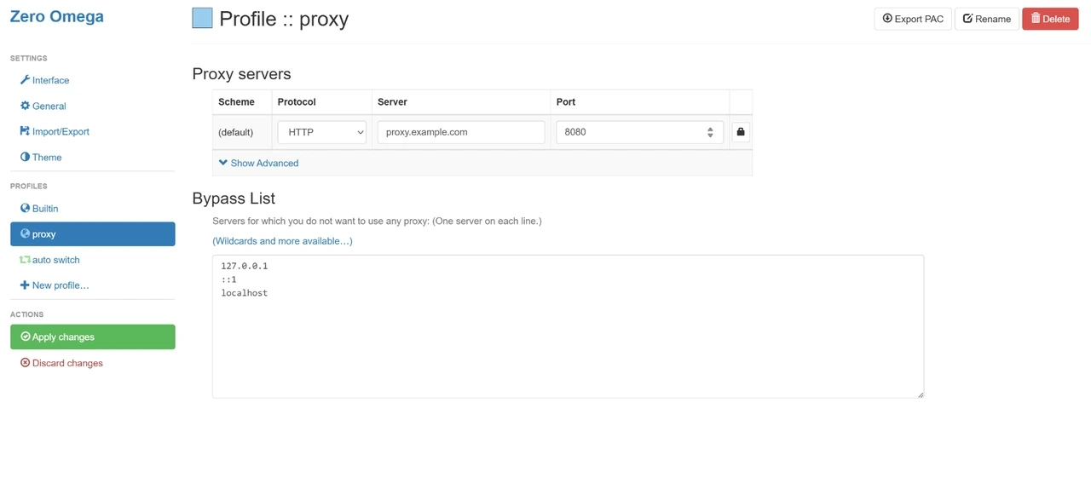Export the current profile as PAC
The image size is (1091, 495).
pyautogui.click(x=912, y=18)
